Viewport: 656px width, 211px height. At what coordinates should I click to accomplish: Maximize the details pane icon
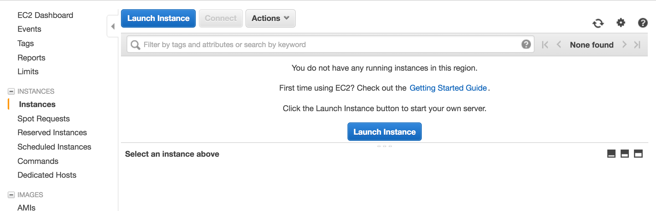[x=638, y=154]
